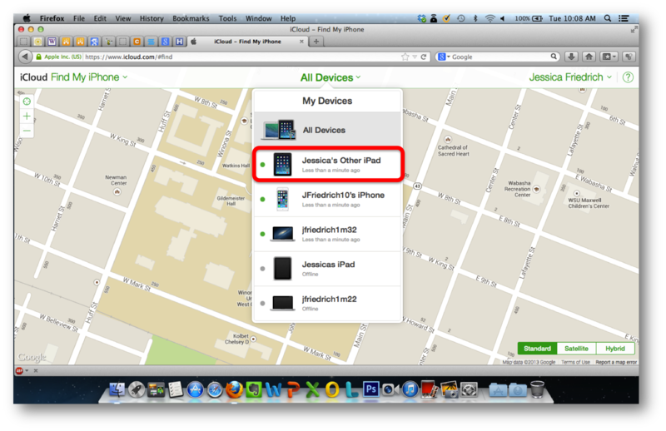The image size is (666, 431).
Task: Open the iCloud help question mark
Action: click(x=628, y=77)
